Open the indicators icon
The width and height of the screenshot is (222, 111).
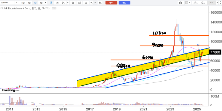pyautogui.click(x=79, y=3)
